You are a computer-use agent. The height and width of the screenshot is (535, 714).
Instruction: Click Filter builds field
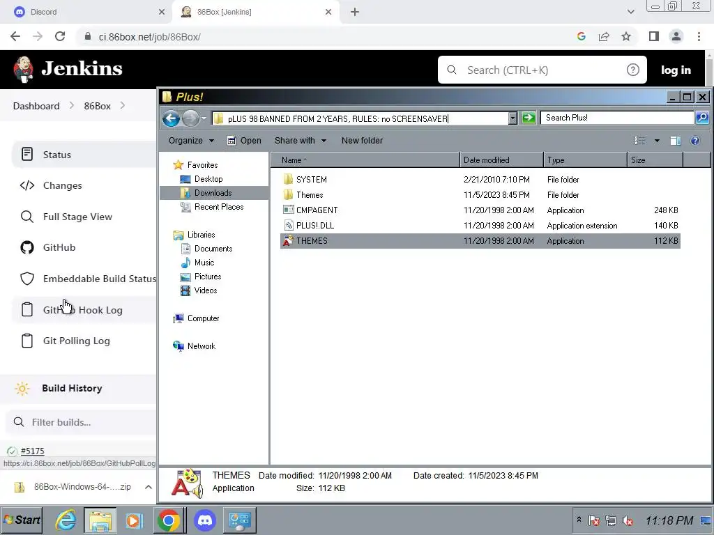tap(81, 422)
